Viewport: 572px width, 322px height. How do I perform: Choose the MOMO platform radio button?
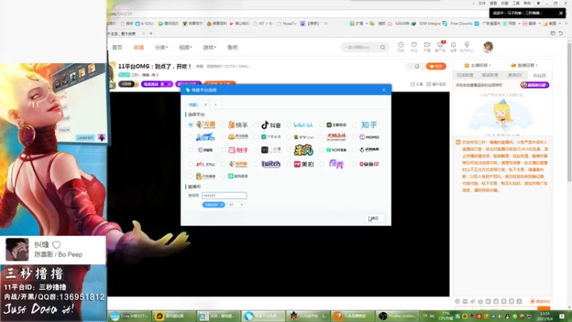pos(355,137)
